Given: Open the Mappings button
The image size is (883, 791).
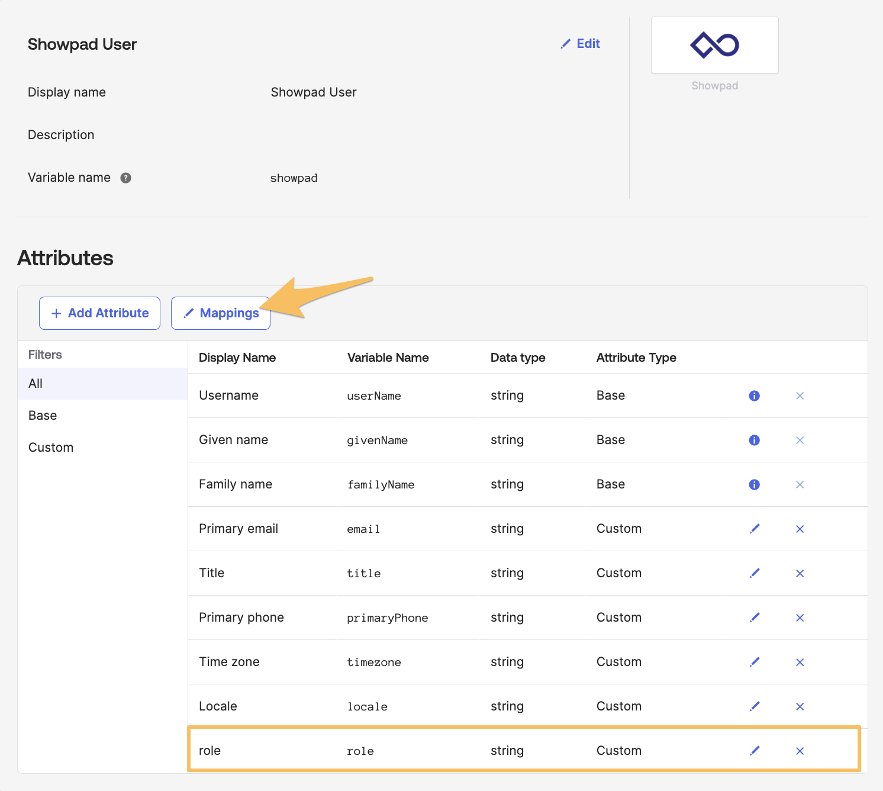Looking at the screenshot, I should pos(221,313).
